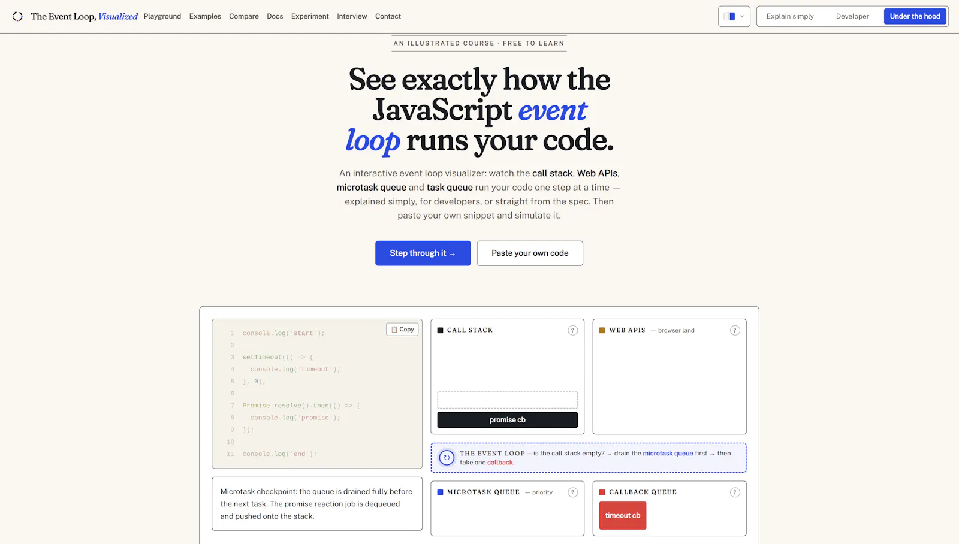The width and height of the screenshot is (959, 544).
Task: Click the Microtask checkpoint explanation text
Action: 316,504
